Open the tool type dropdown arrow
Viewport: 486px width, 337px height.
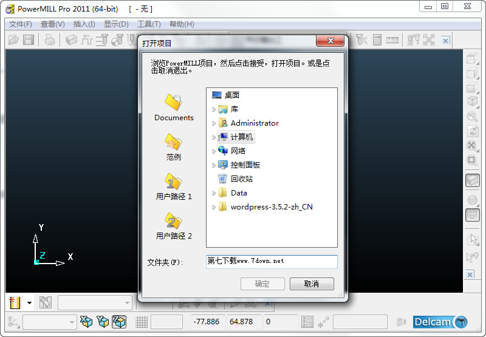[x=29, y=303]
